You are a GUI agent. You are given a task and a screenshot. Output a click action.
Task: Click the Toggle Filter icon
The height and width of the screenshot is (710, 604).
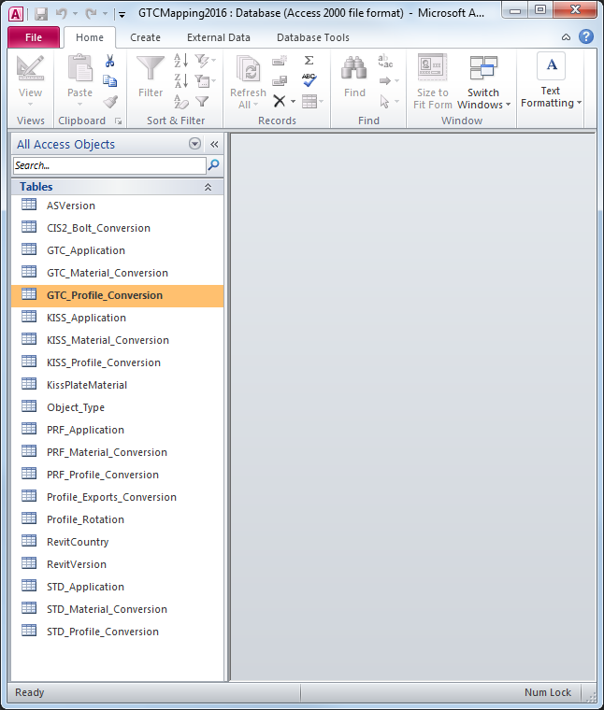202,102
